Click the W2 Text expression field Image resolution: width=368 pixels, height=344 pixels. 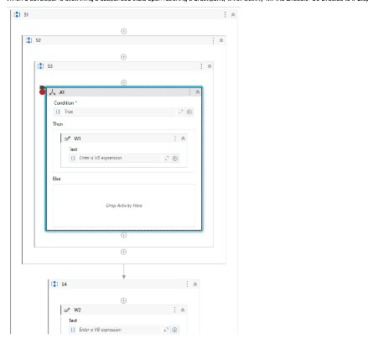coord(115,330)
